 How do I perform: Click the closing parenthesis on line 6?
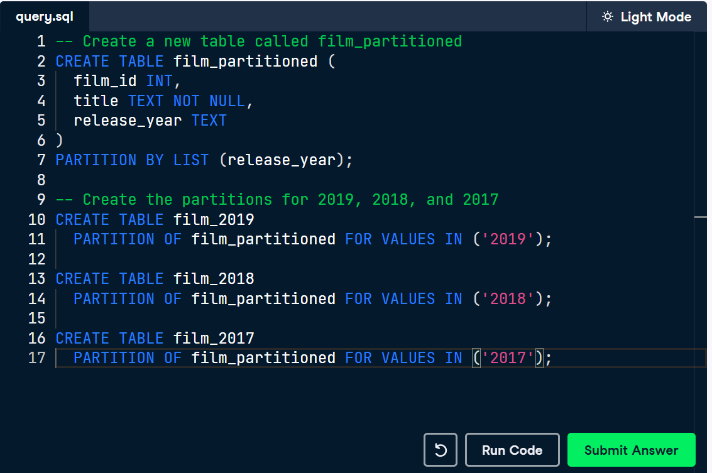coord(59,140)
